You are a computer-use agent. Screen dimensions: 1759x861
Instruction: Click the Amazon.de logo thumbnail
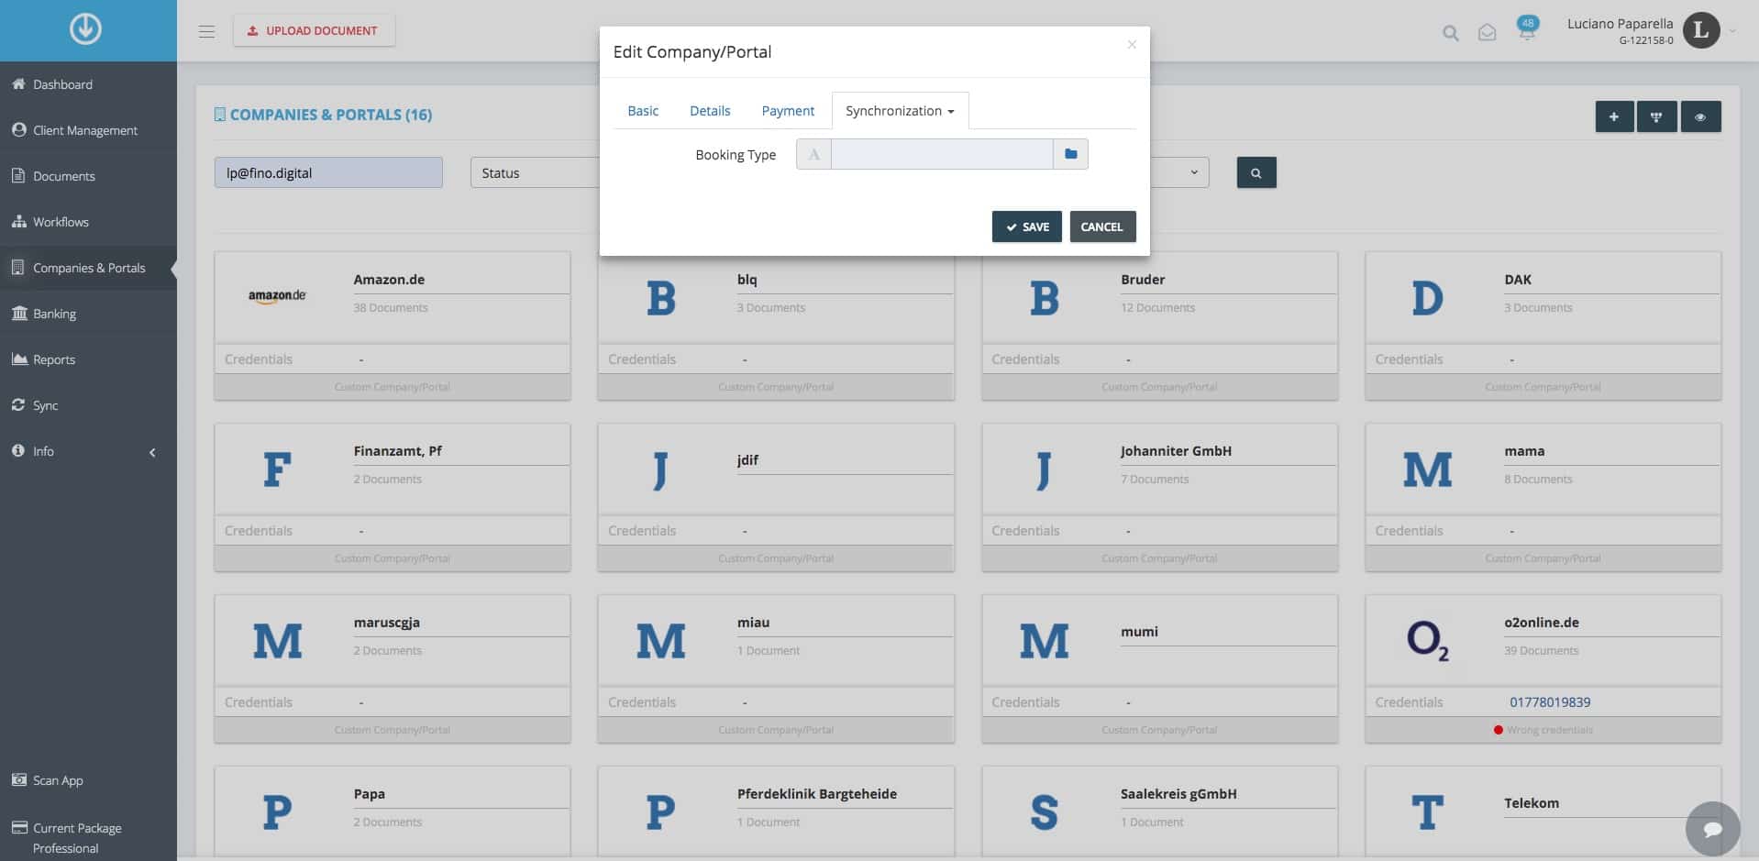coord(277,295)
